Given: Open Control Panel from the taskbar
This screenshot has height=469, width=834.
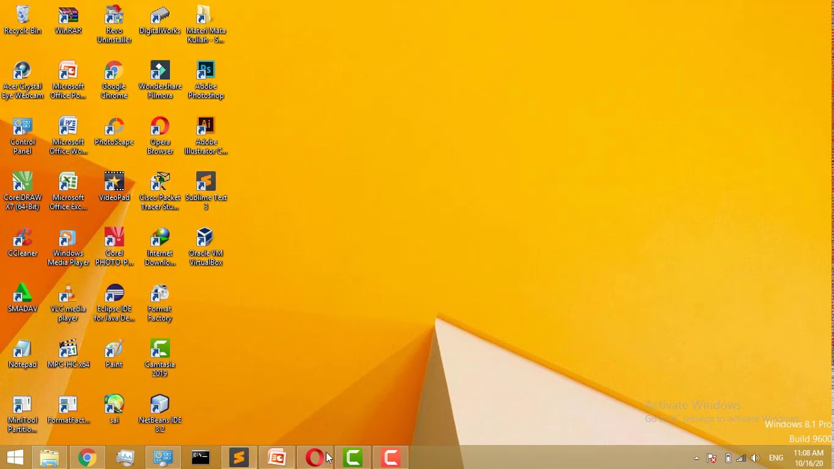Looking at the screenshot, I should (x=163, y=458).
